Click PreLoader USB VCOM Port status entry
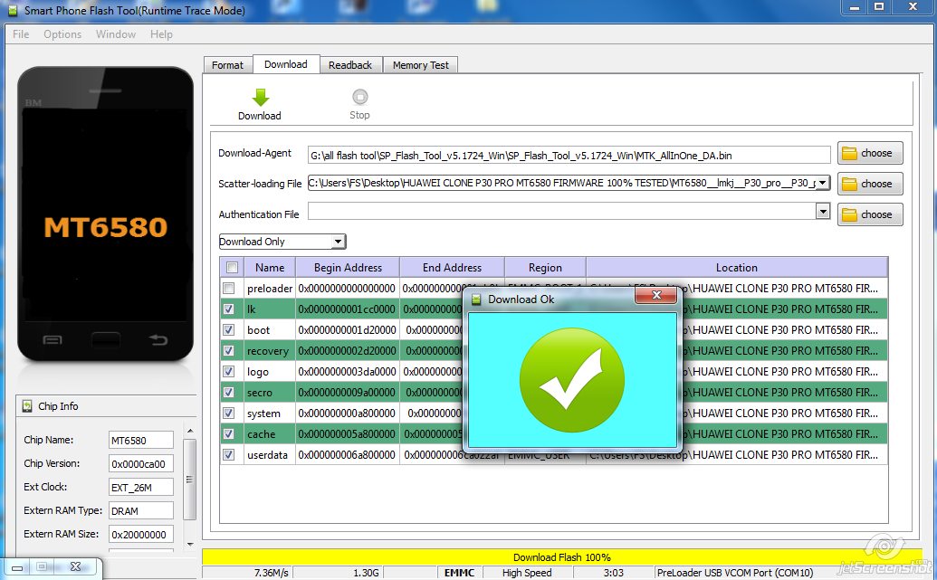937x580 pixels. [x=735, y=572]
